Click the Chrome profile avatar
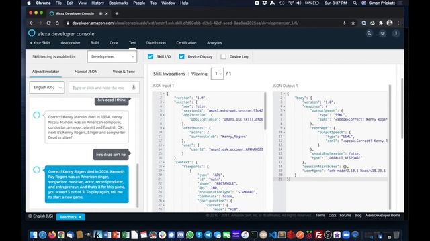The image size is (430, 241). [x=390, y=23]
